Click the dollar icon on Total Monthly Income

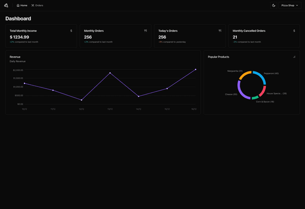71,30
